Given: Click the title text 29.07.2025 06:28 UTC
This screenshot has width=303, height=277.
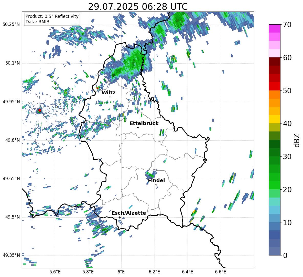Looking at the screenshot, I should tap(138, 7).
